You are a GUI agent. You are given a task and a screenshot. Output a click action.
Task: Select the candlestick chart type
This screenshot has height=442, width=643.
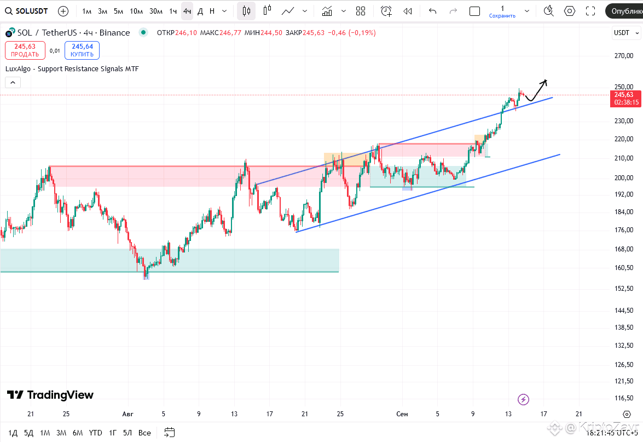(246, 11)
